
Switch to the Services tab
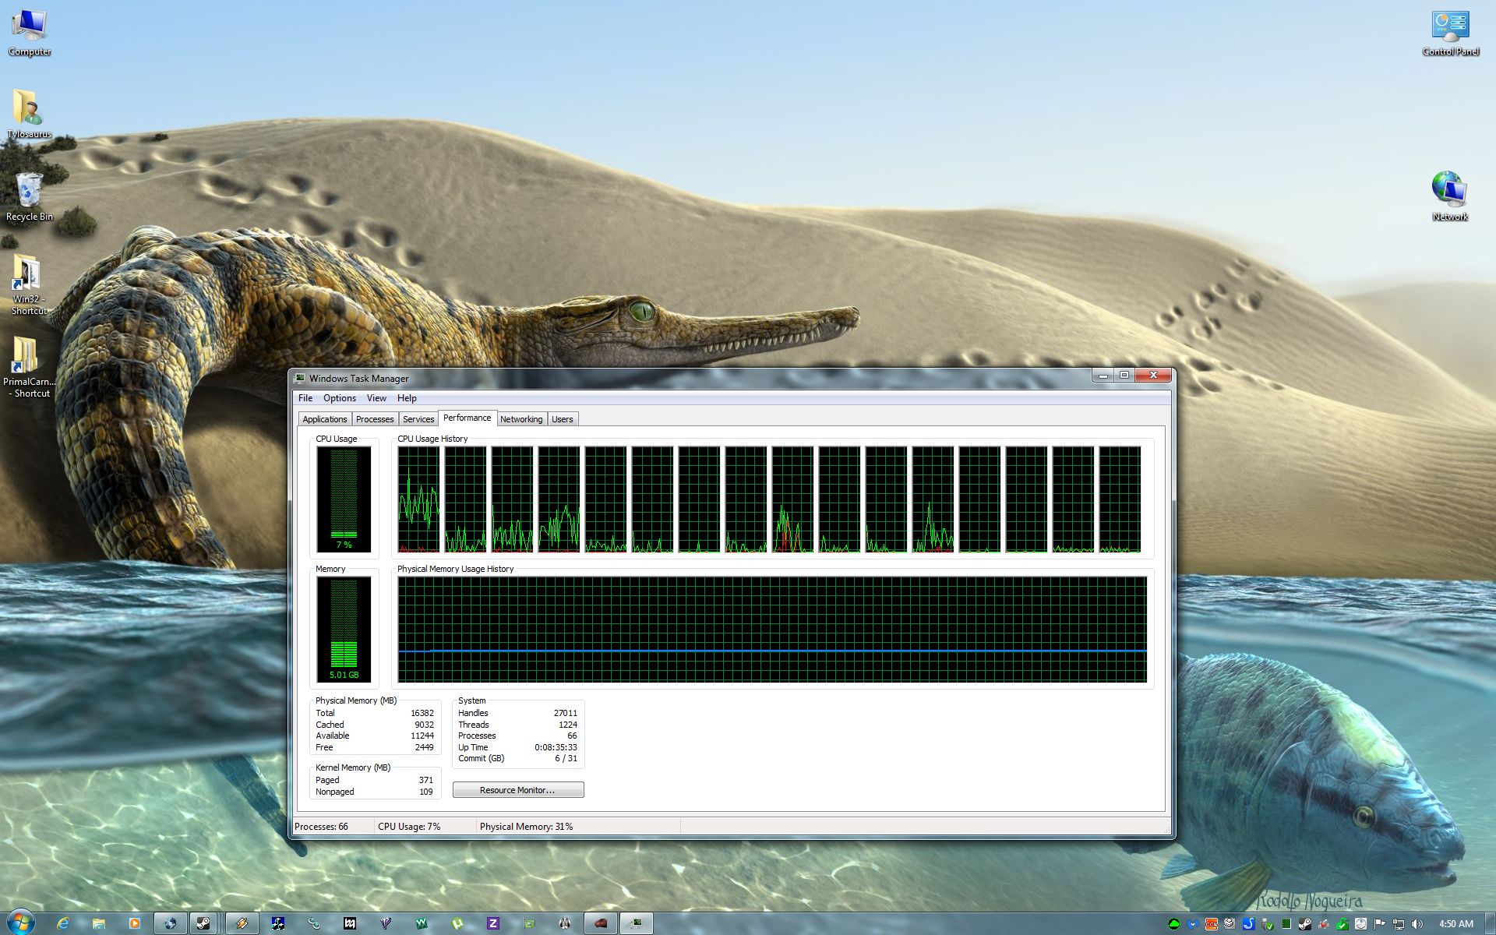(x=418, y=419)
